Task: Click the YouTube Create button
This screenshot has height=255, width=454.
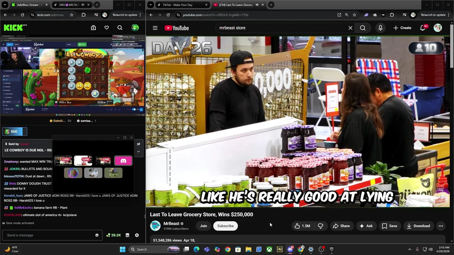Action: (402, 28)
